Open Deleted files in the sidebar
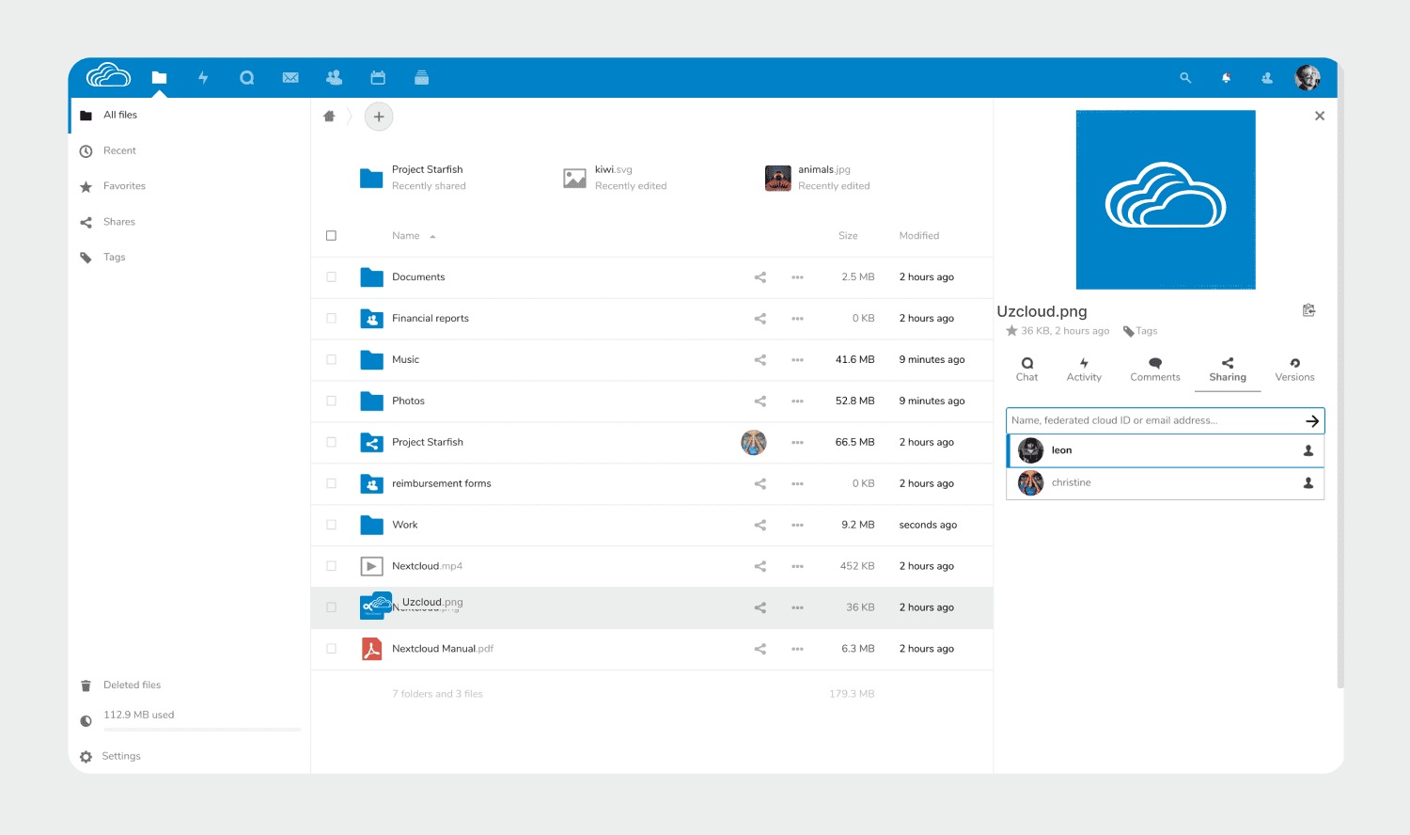The width and height of the screenshot is (1410, 835). click(132, 685)
